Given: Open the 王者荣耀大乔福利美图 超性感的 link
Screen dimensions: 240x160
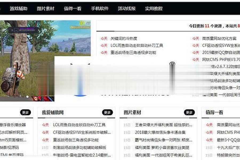Looking at the screenshot, I should tap(163, 125).
